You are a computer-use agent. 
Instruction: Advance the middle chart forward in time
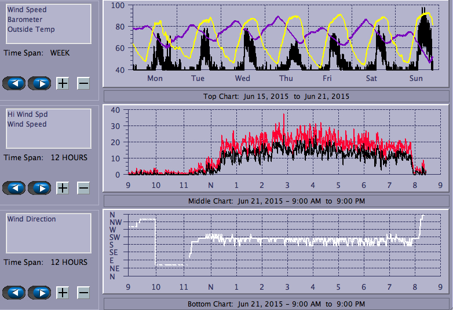point(39,188)
